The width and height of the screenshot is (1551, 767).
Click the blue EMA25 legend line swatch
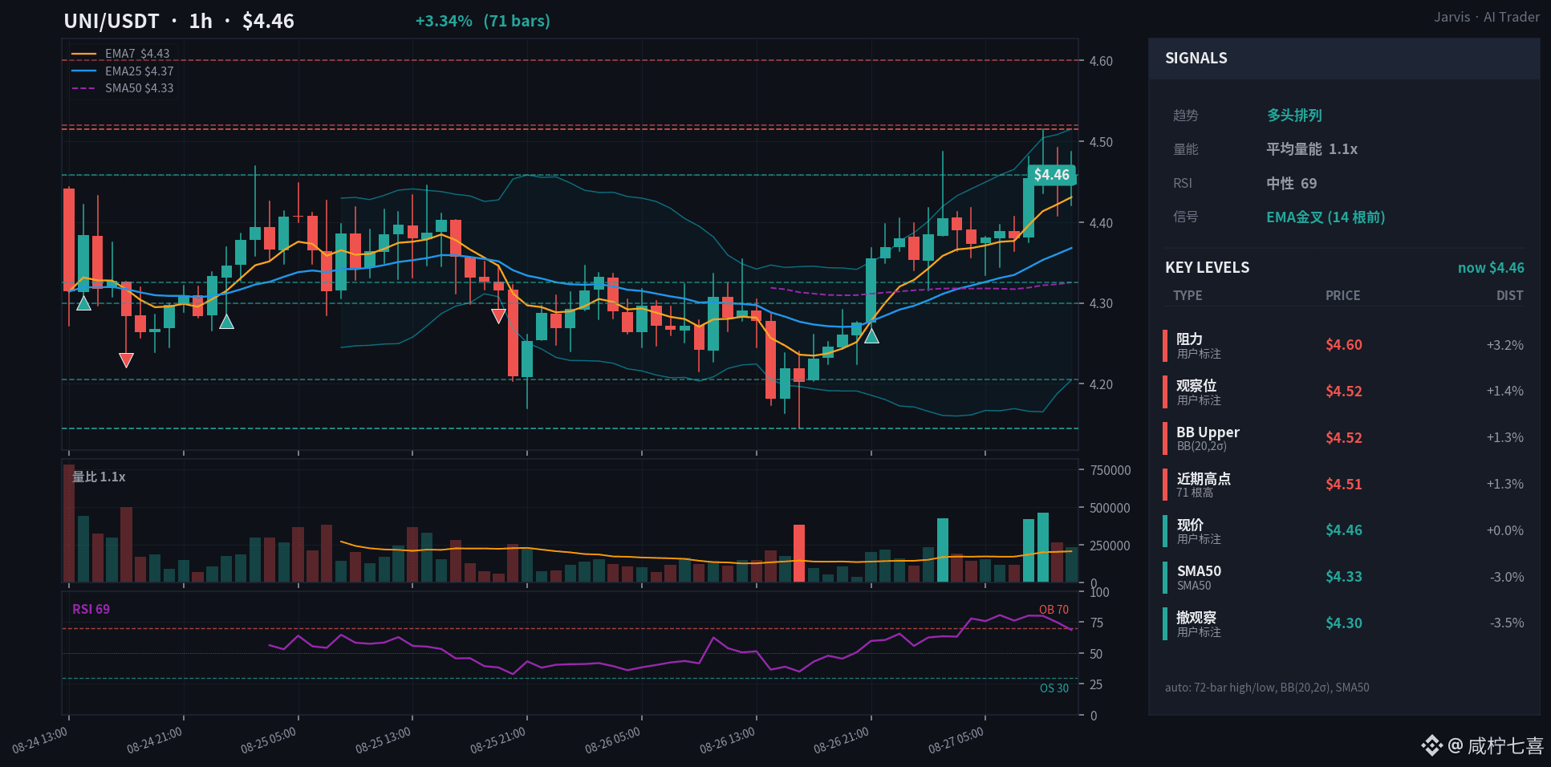point(83,71)
